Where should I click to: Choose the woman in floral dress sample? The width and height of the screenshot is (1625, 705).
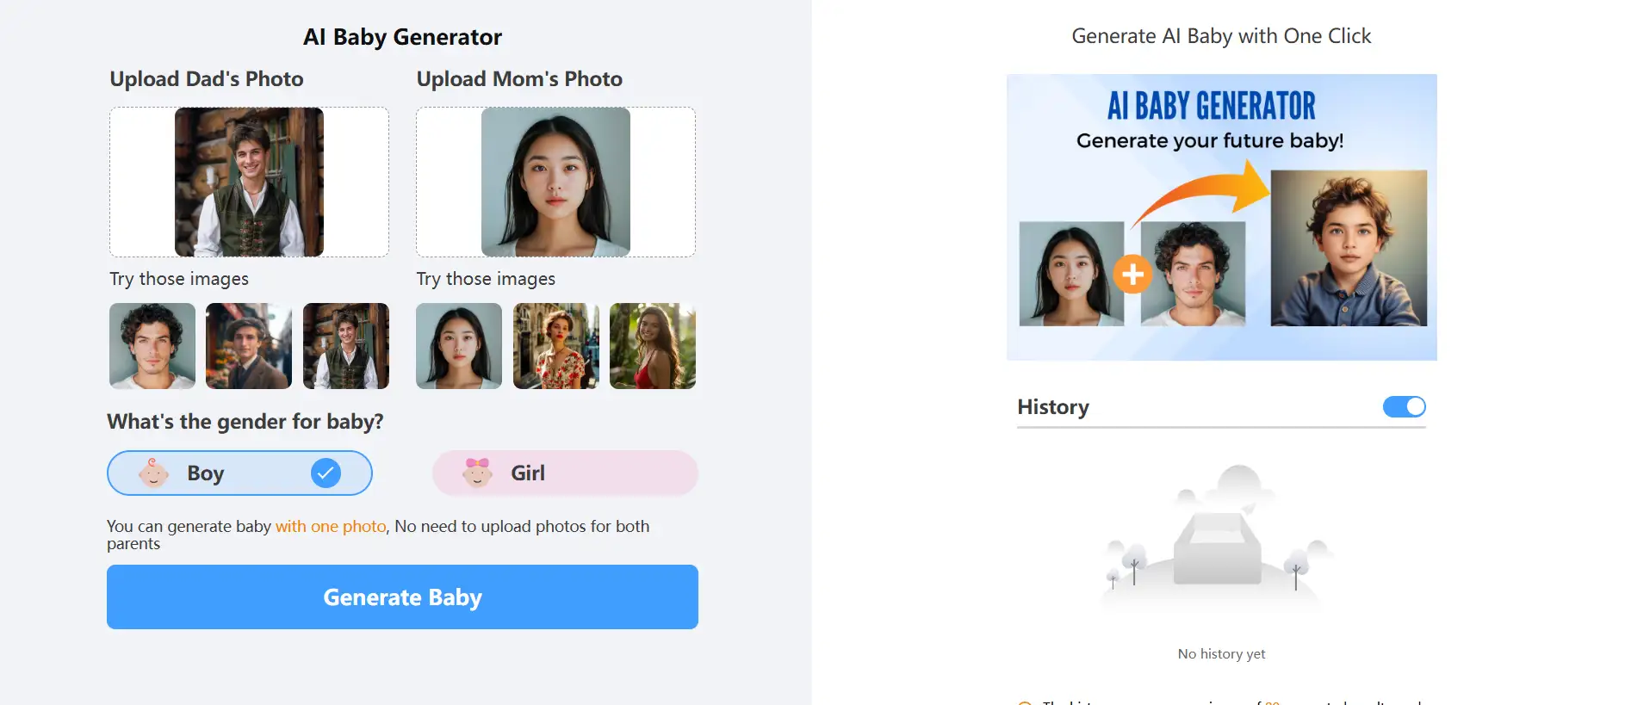(555, 346)
